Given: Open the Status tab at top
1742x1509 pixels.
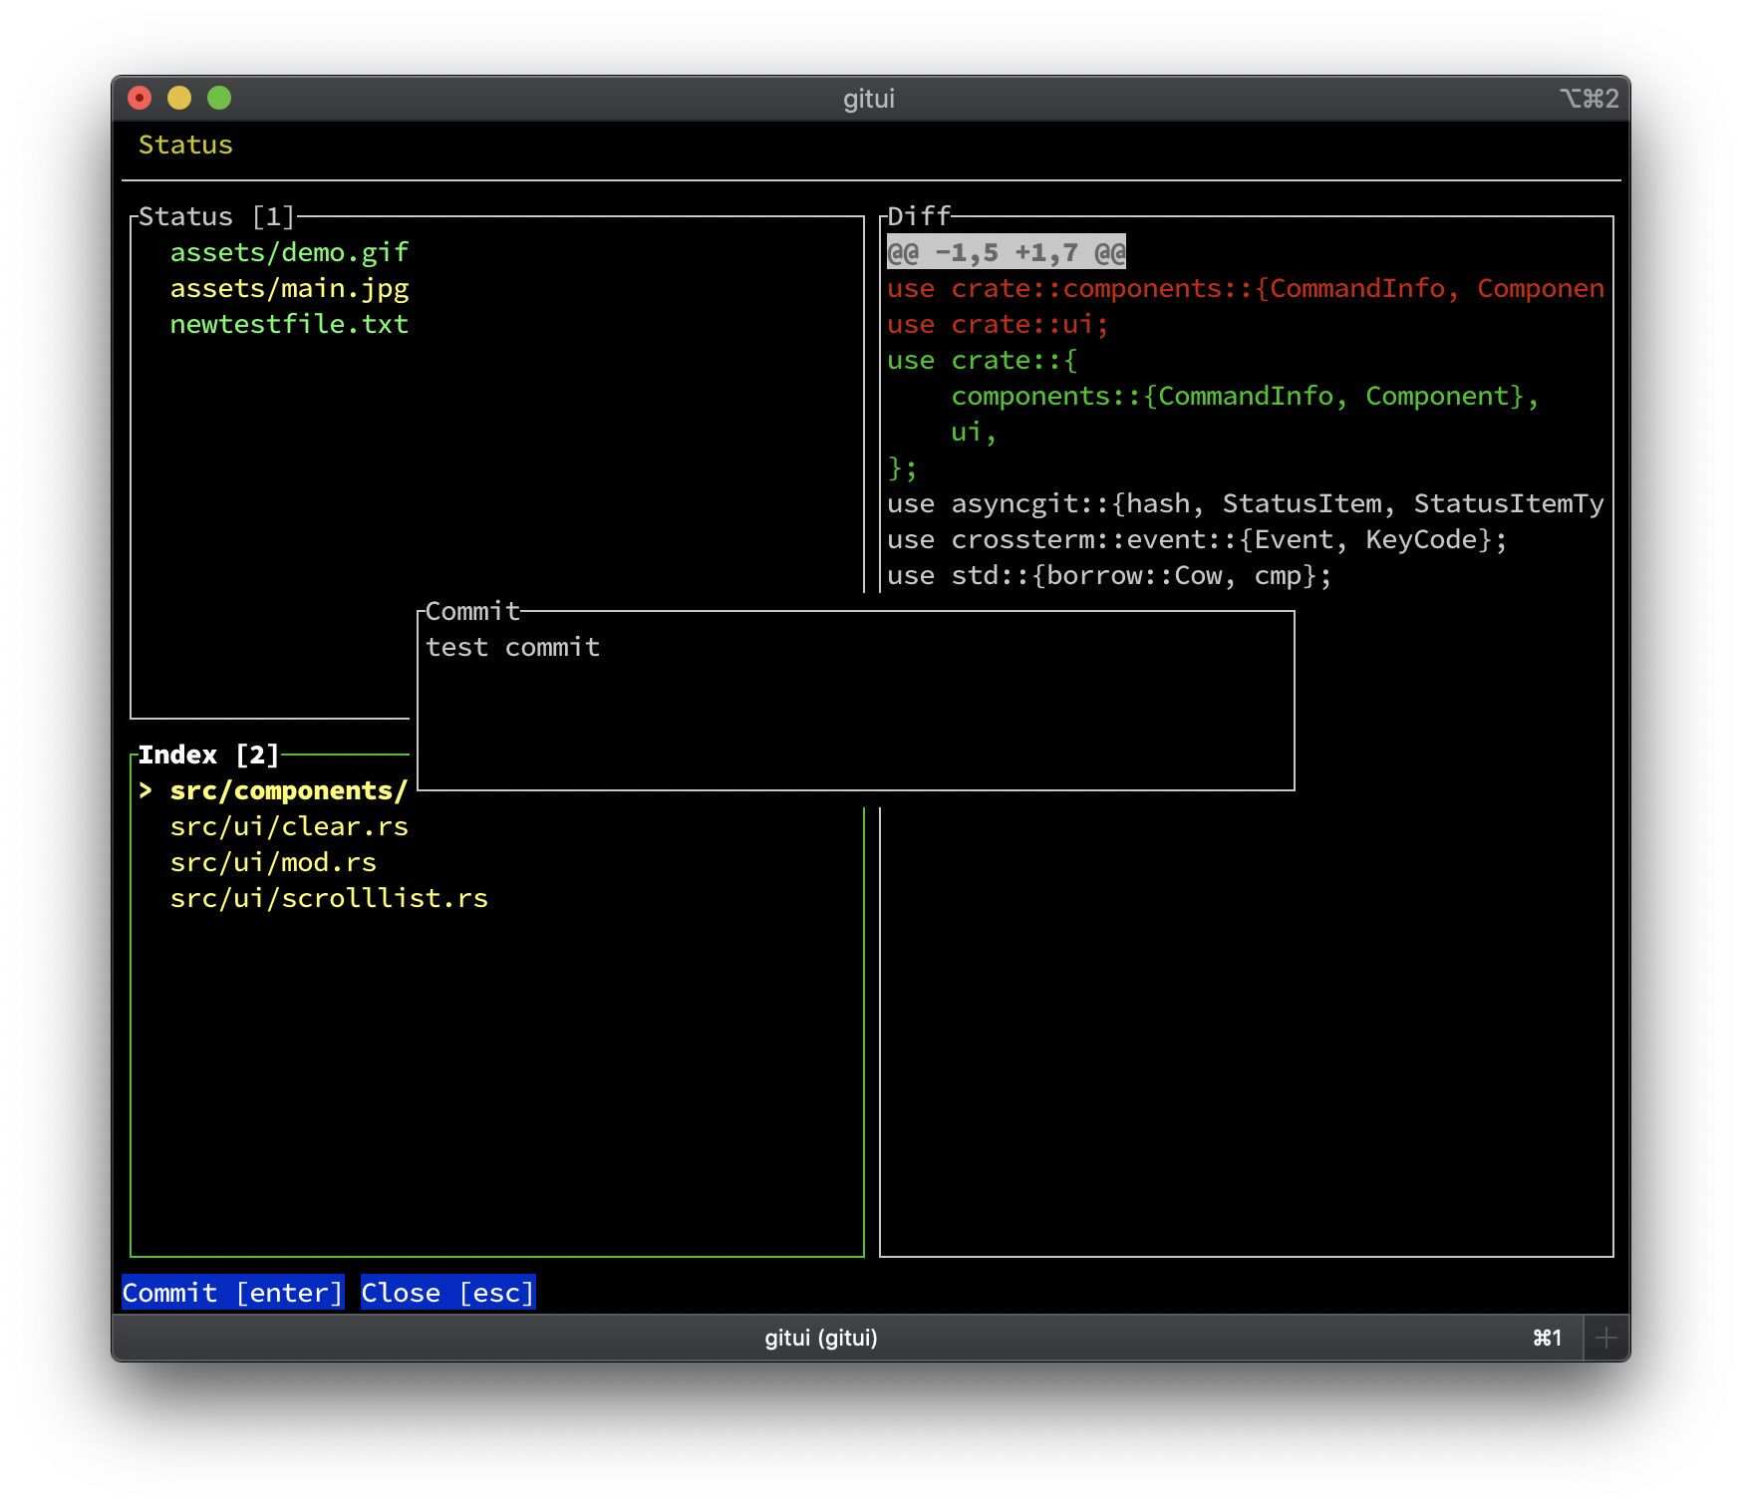Looking at the screenshot, I should (x=185, y=146).
